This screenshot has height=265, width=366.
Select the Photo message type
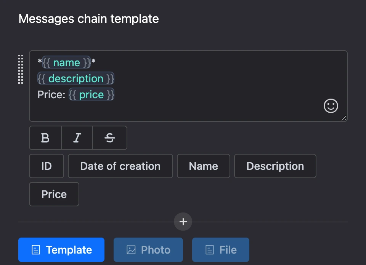pyautogui.click(x=148, y=250)
